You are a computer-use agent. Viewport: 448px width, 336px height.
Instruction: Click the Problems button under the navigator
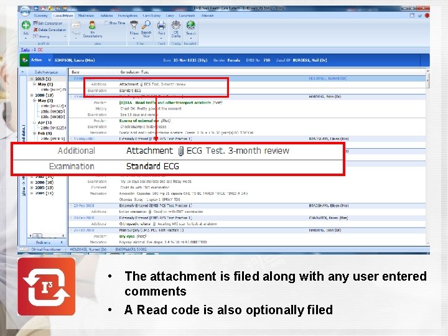pyautogui.click(x=47, y=242)
